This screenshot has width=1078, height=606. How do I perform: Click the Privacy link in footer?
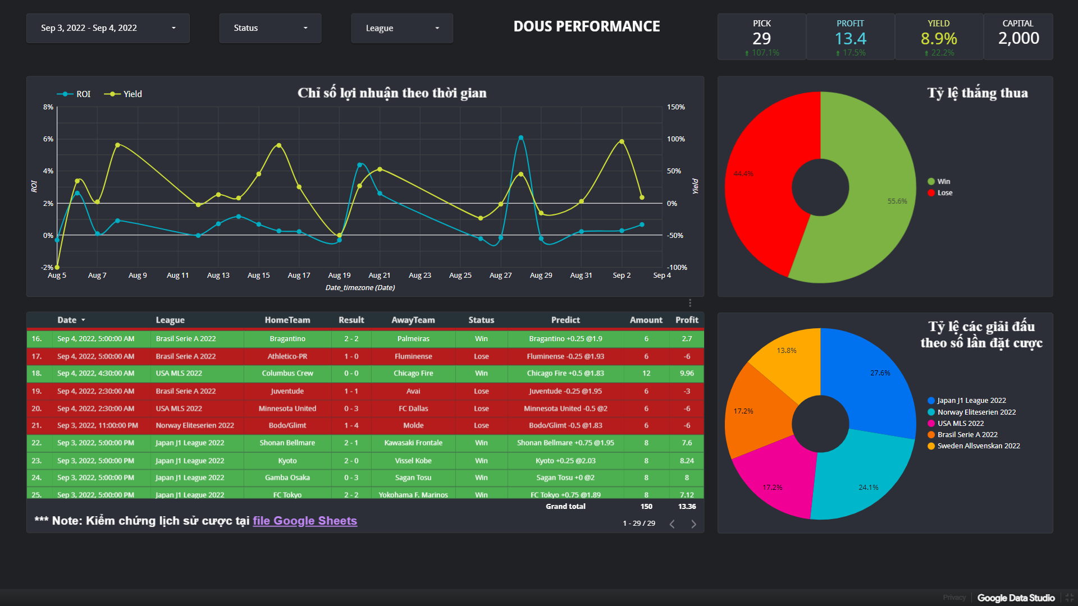(x=954, y=598)
